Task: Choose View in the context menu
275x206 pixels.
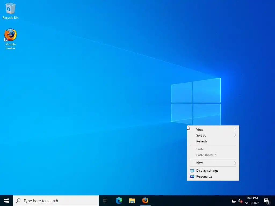Action: point(213,130)
